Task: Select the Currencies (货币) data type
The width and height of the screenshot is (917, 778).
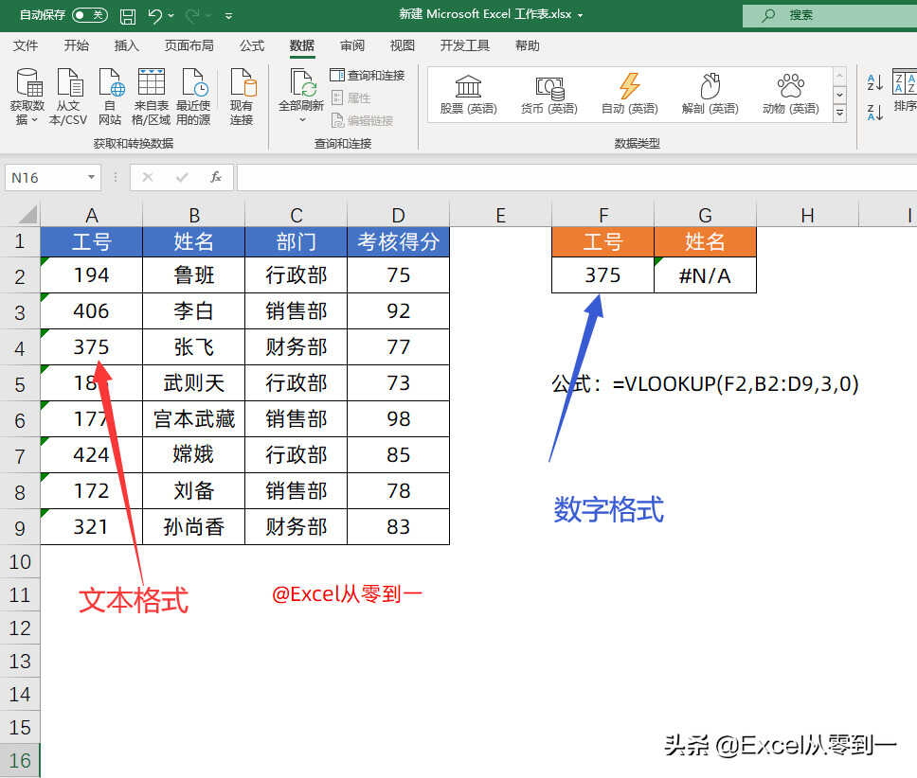Action: pyautogui.click(x=548, y=95)
